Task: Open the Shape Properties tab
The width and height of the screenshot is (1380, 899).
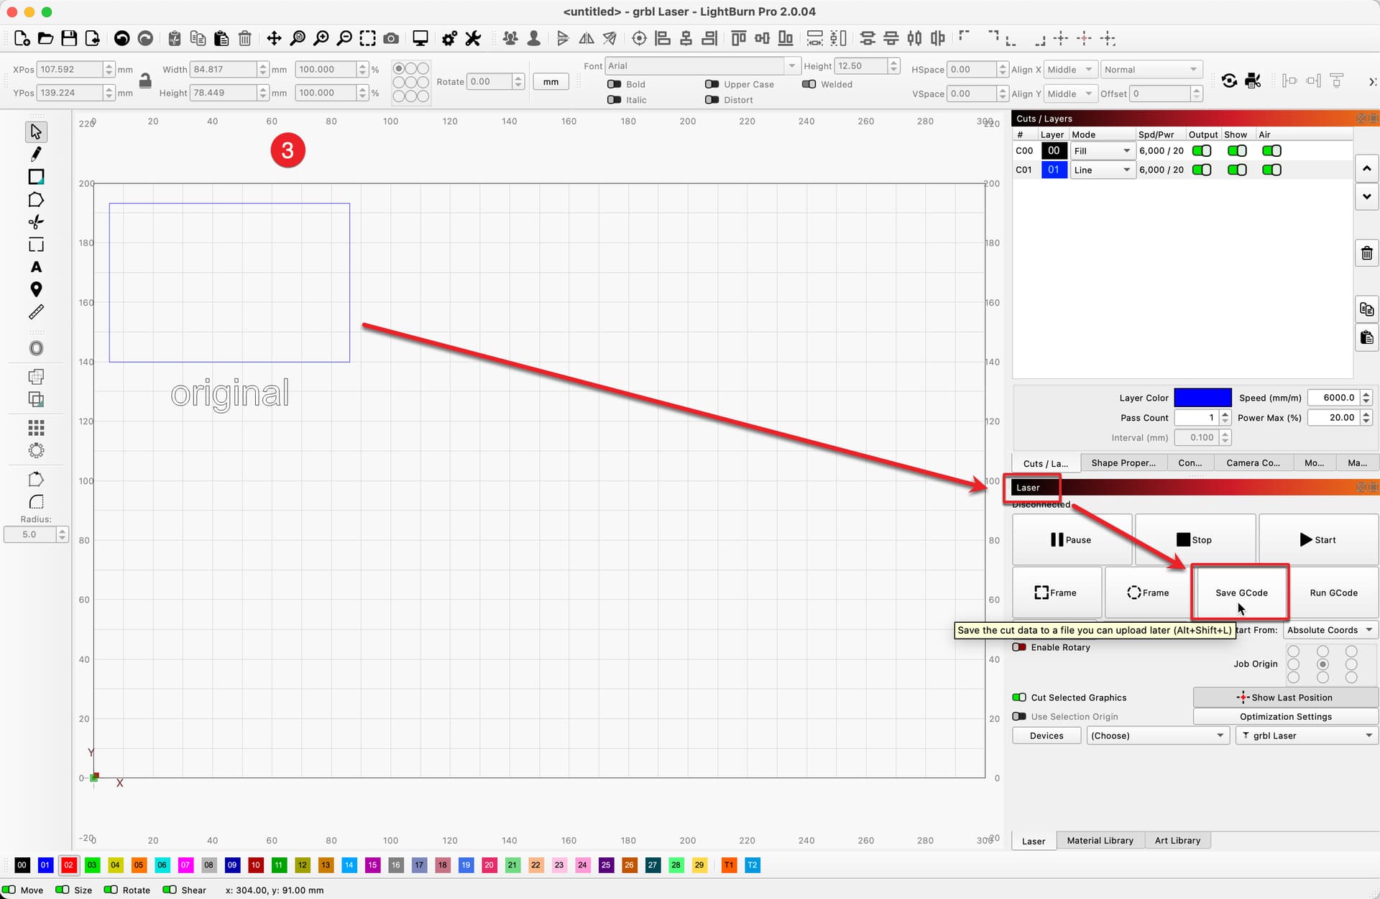Action: click(1123, 462)
